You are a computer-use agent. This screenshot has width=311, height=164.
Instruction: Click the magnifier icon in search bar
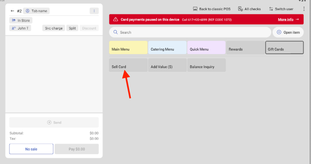pyautogui.click(x=115, y=32)
